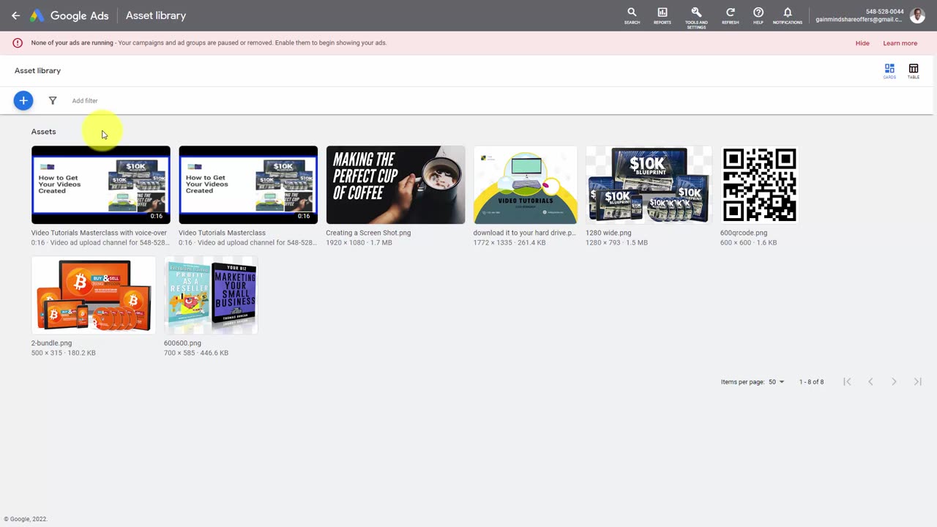Open the download it to your hard drive thumbnail

point(525,184)
